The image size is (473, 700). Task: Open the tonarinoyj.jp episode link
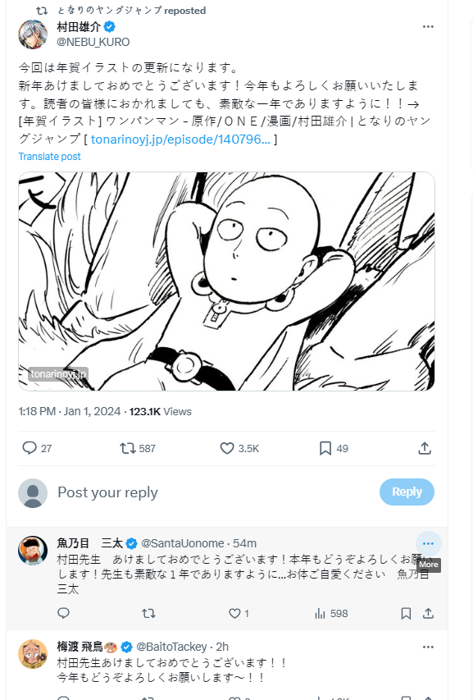click(x=180, y=140)
